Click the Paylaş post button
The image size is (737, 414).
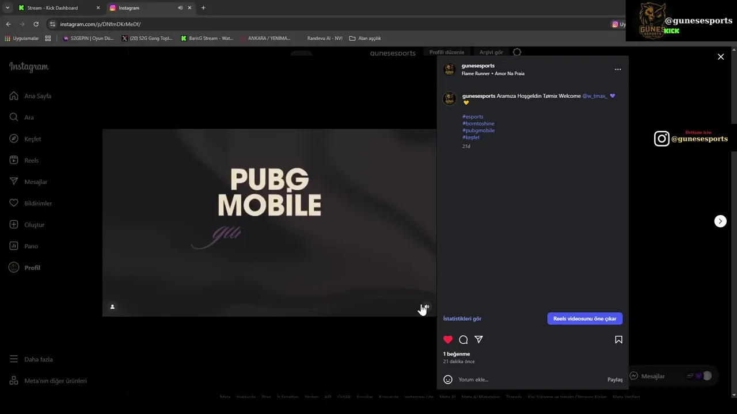pyautogui.click(x=615, y=379)
